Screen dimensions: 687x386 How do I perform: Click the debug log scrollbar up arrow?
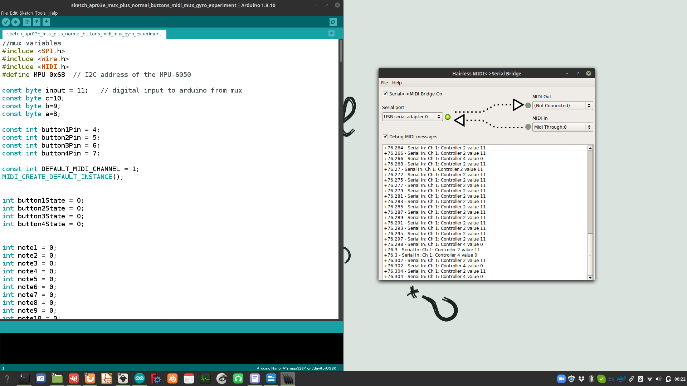pos(590,148)
